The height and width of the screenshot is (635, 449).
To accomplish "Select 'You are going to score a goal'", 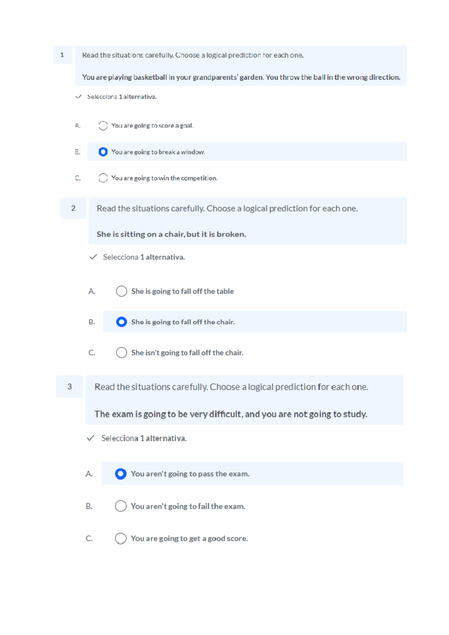I will click(103, 125).
